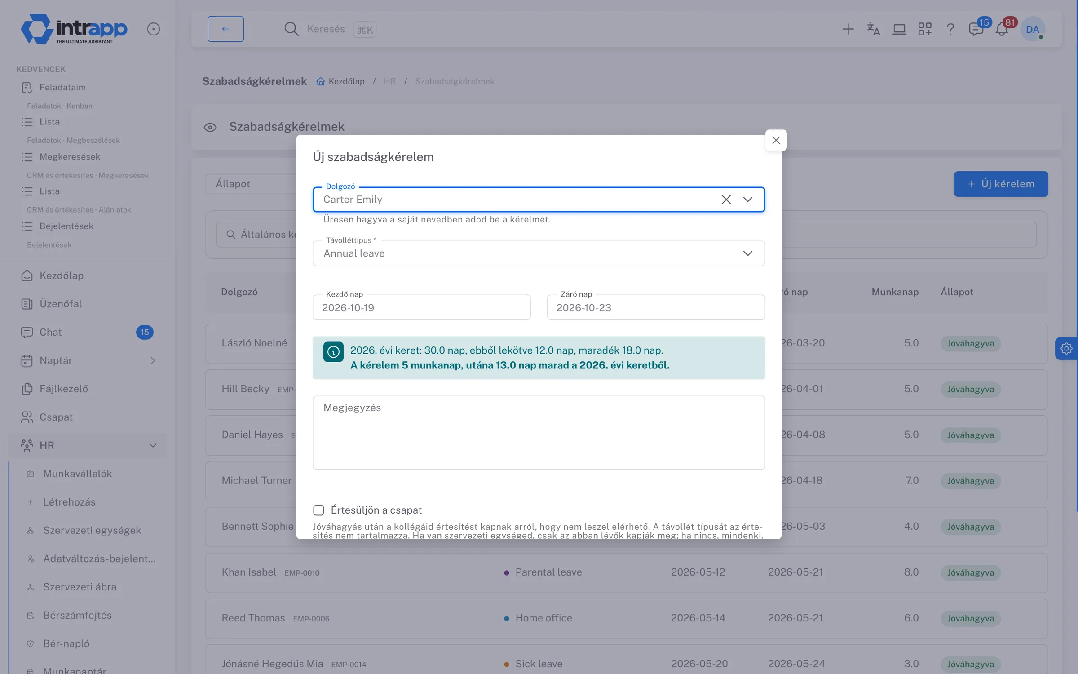Open Feladataim in favorites
The height and width of the screenshot is (674, 1078).
click(62, 87)
